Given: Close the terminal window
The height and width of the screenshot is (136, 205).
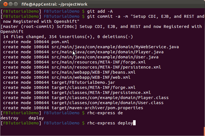Looking at the screenshot, I should tap(5, 4).
